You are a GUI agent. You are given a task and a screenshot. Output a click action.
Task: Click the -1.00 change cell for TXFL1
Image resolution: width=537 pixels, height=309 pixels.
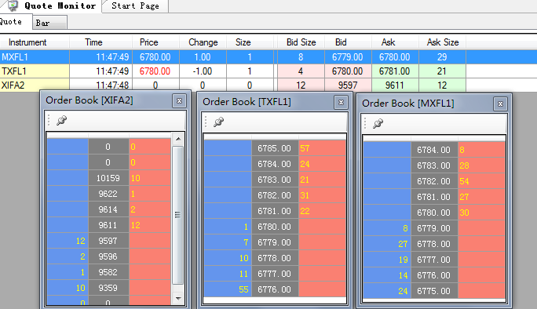click(x=203, y=71)
